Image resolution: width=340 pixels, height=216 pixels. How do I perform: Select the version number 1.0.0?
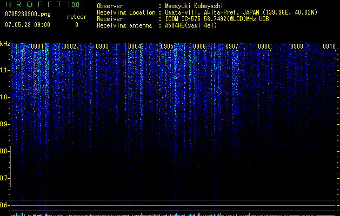click(x=73, y=5)
